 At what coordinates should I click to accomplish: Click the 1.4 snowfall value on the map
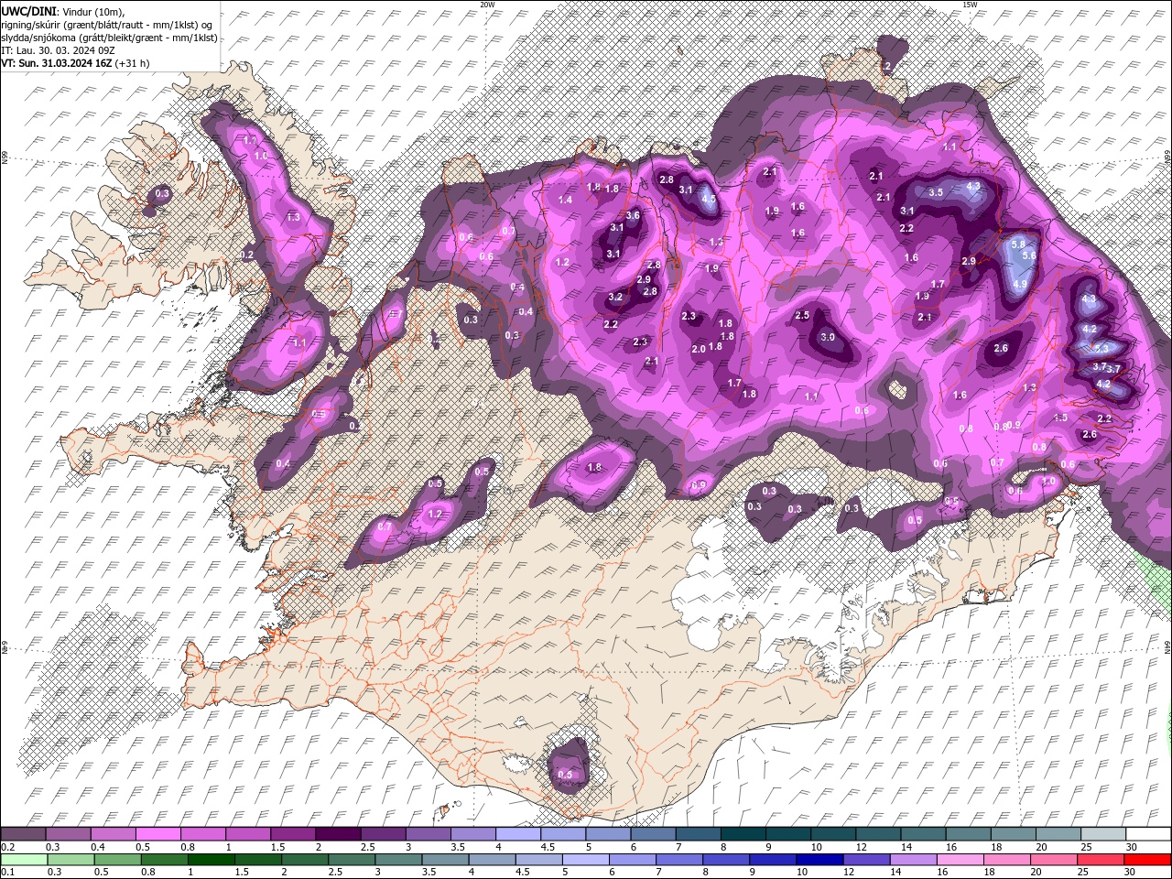pos(565,200)
